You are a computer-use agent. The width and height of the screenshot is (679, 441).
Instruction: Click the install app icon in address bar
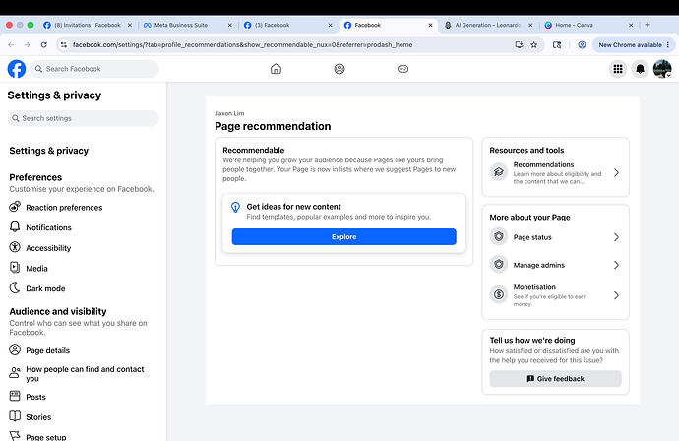click(519, 44)
